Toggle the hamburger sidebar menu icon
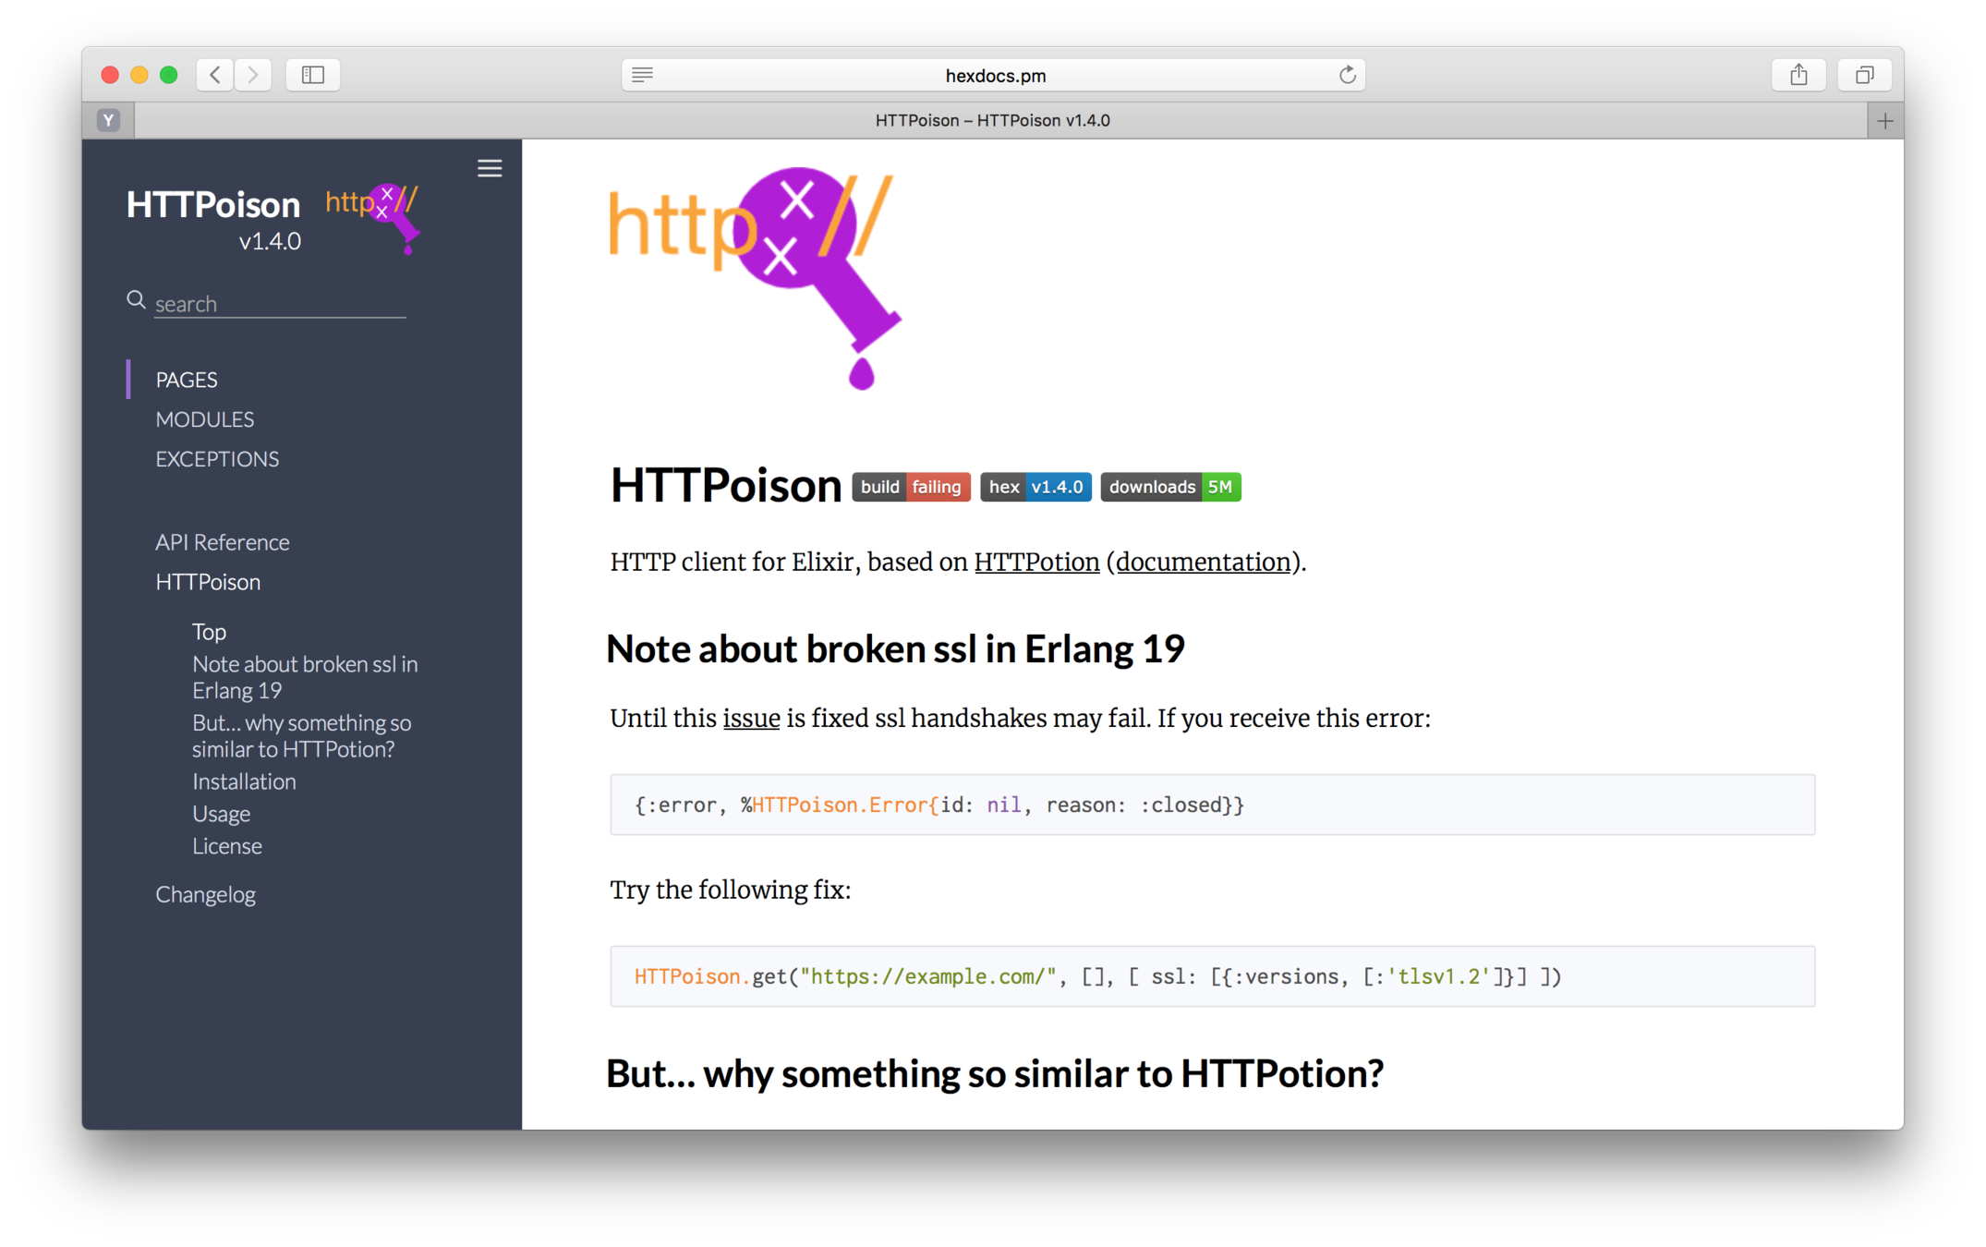This screenshot has height=1247, width=1986. coord(490,168)
